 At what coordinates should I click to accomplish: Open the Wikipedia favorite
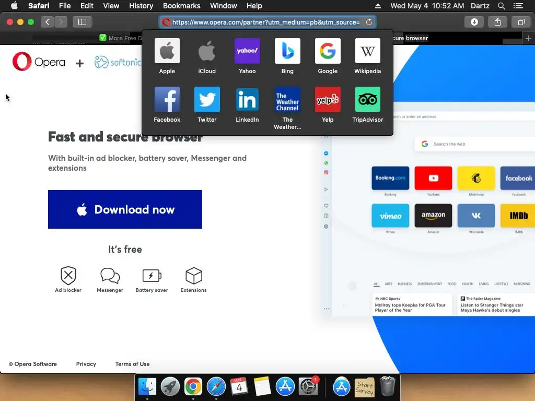pyautogui.click(x=367, y=56)
